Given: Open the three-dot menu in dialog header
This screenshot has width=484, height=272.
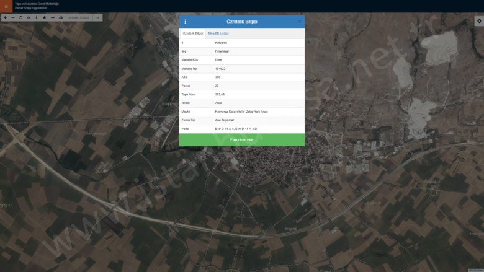Looking at the screenshot, I should point(185,22).
